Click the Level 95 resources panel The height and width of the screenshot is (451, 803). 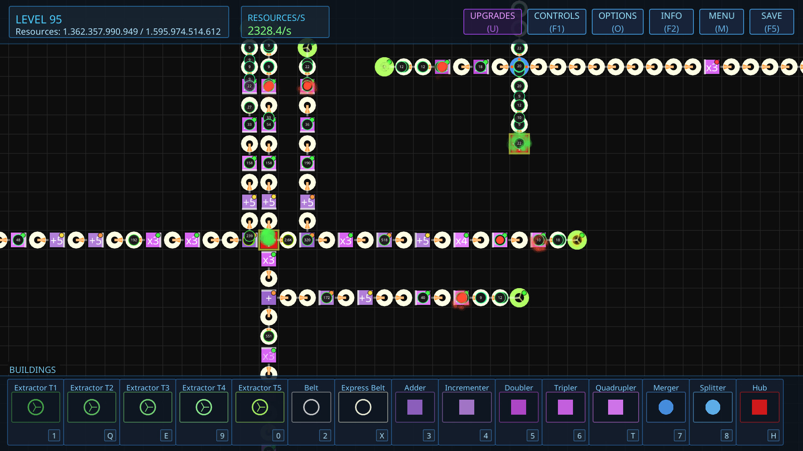(x=119, y=22)
